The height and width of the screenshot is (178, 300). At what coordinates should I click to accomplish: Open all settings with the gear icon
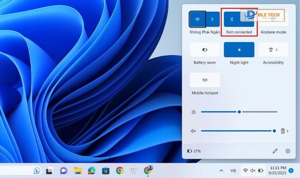point(288,151)
